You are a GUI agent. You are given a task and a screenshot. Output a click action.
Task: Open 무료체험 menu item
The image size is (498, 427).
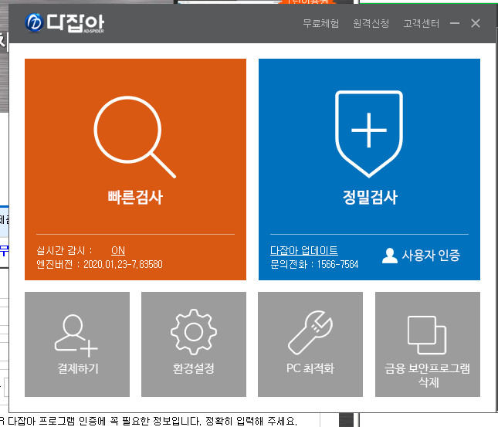(x=320, y=23)
